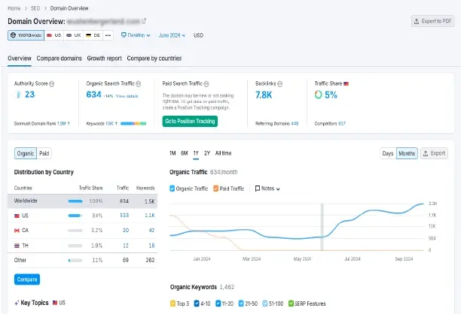
Task: Toggle the Organic Traffic checkbox
Action: point(172,189)
